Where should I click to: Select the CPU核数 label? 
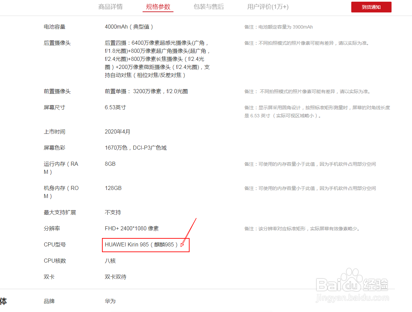[55, 261]
